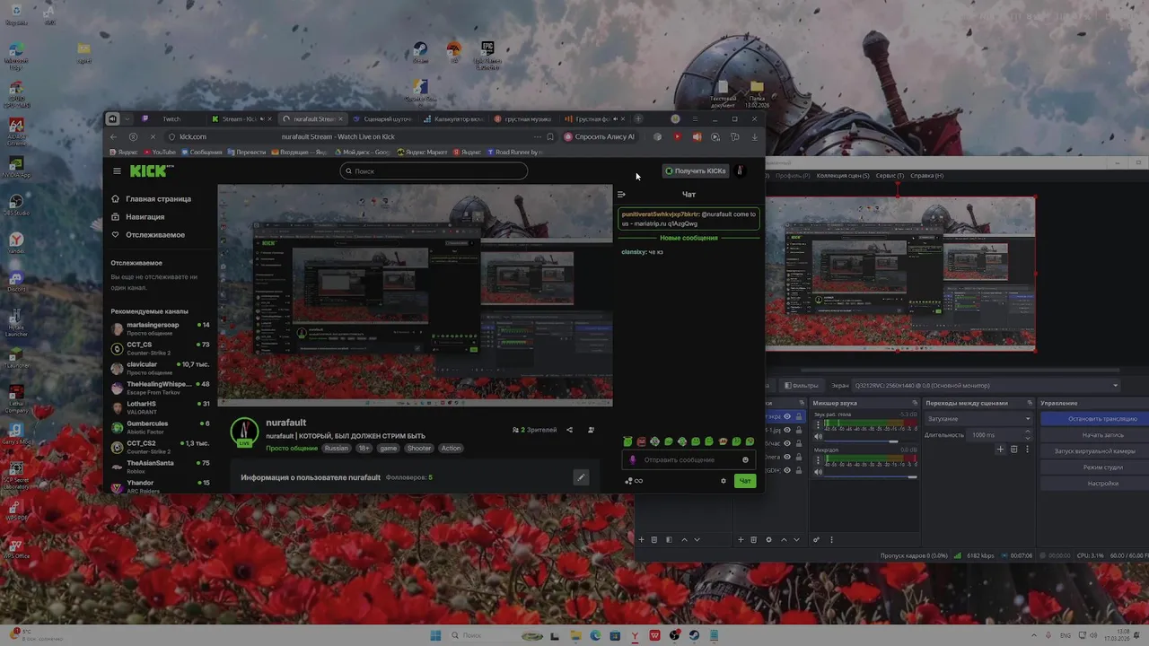Toggle visibility of the fourth OBS source
1149x646 pixels.
[x=787, y=457]
